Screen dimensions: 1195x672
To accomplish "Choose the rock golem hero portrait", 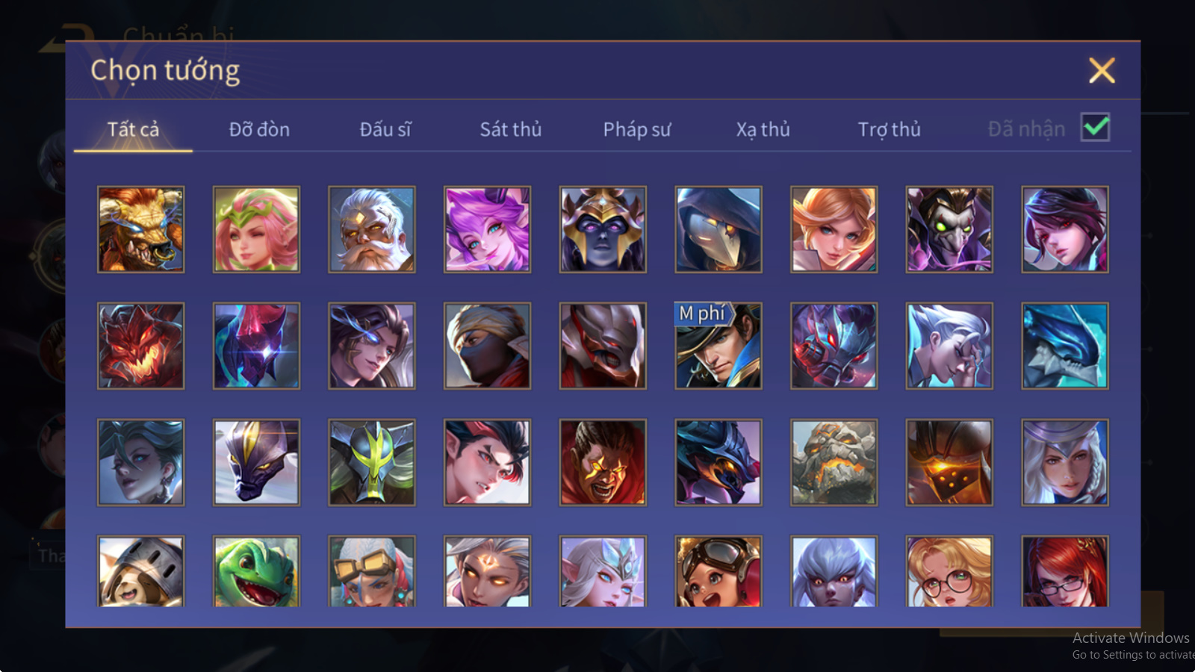I will (x=834, y=462).
